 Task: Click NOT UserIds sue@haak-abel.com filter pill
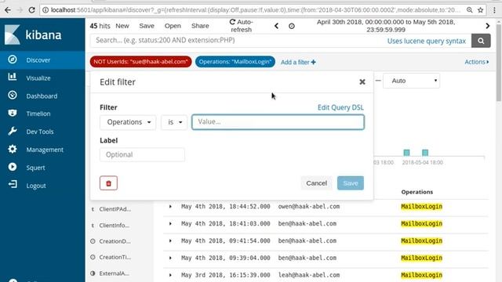click(x=140, y=62)
